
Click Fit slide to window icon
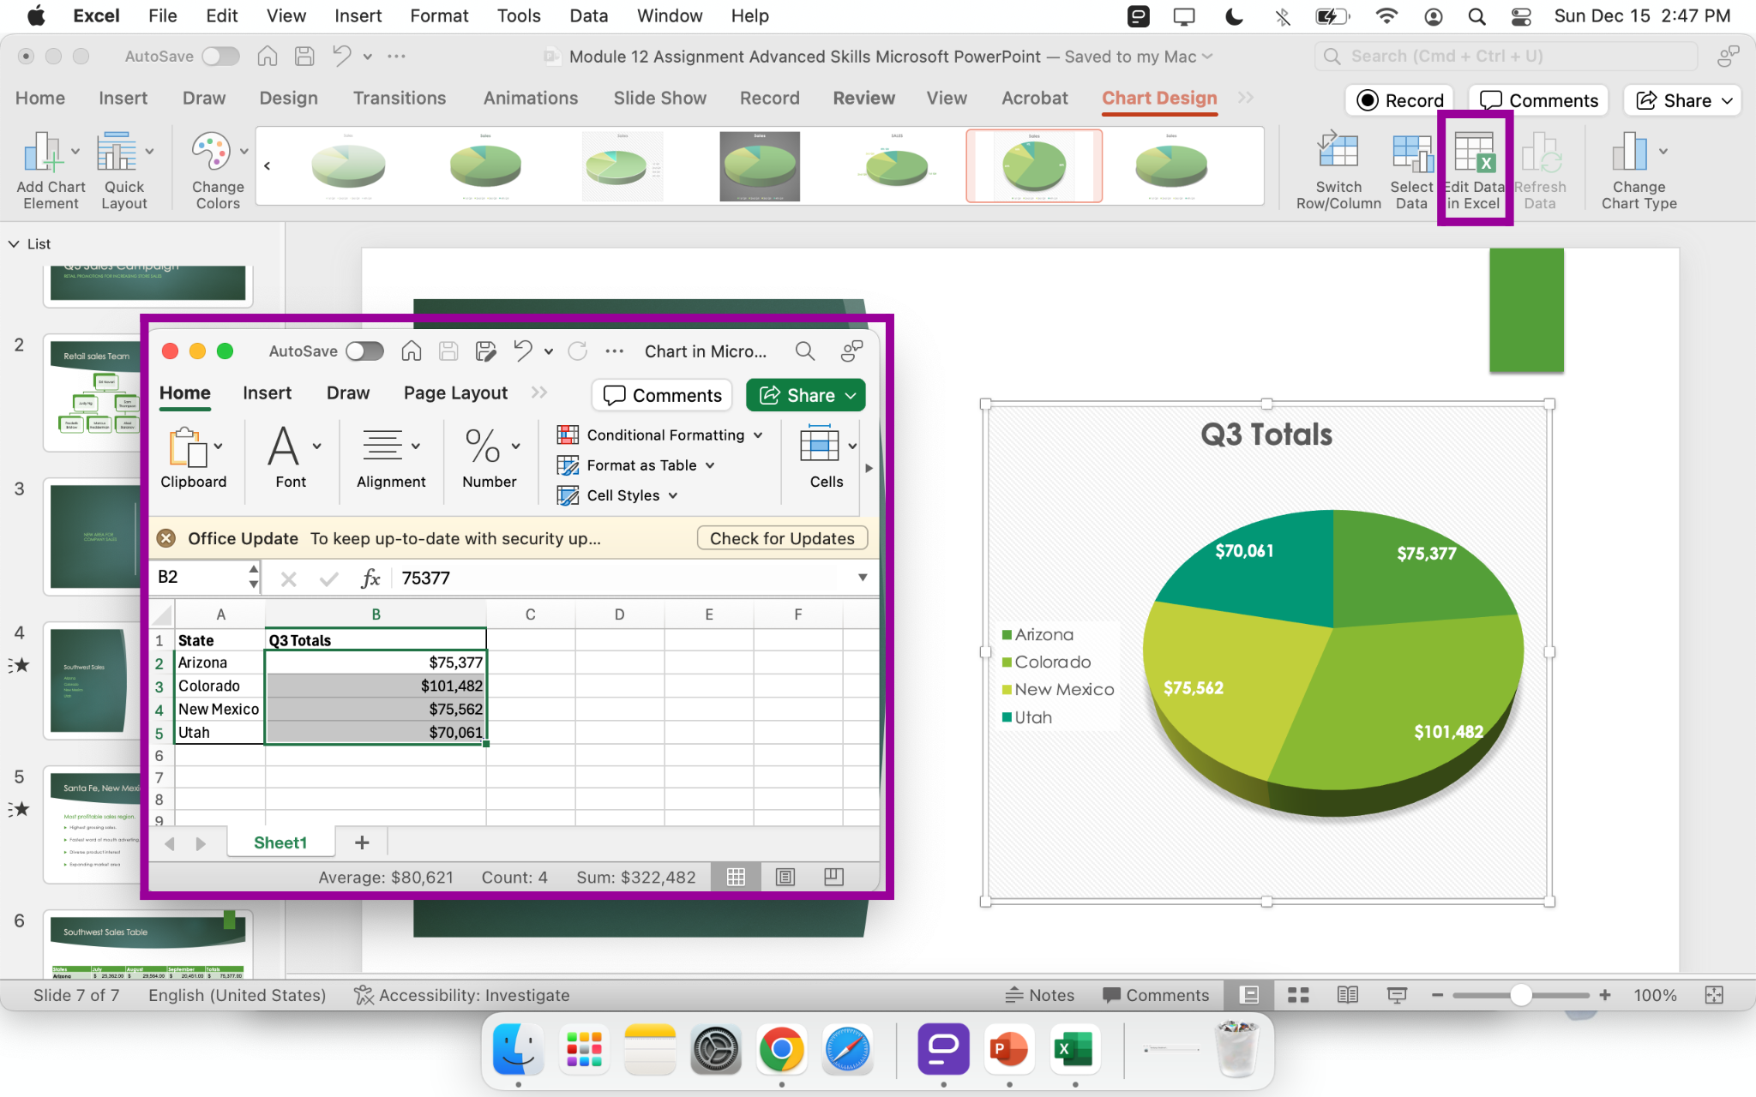(1714, 995)
